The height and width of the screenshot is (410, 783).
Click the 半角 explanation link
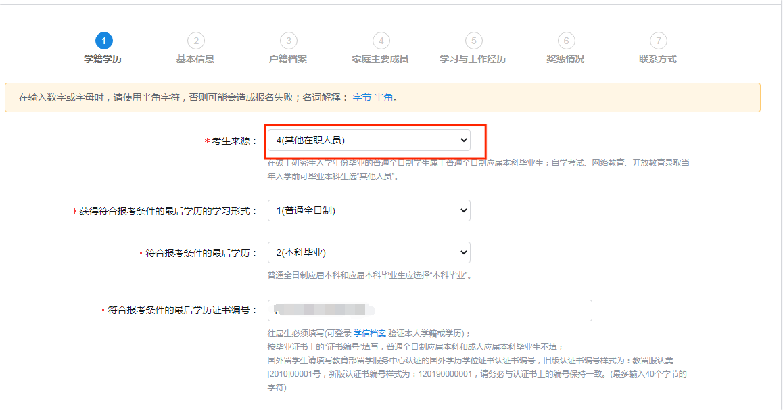(383, 97)
